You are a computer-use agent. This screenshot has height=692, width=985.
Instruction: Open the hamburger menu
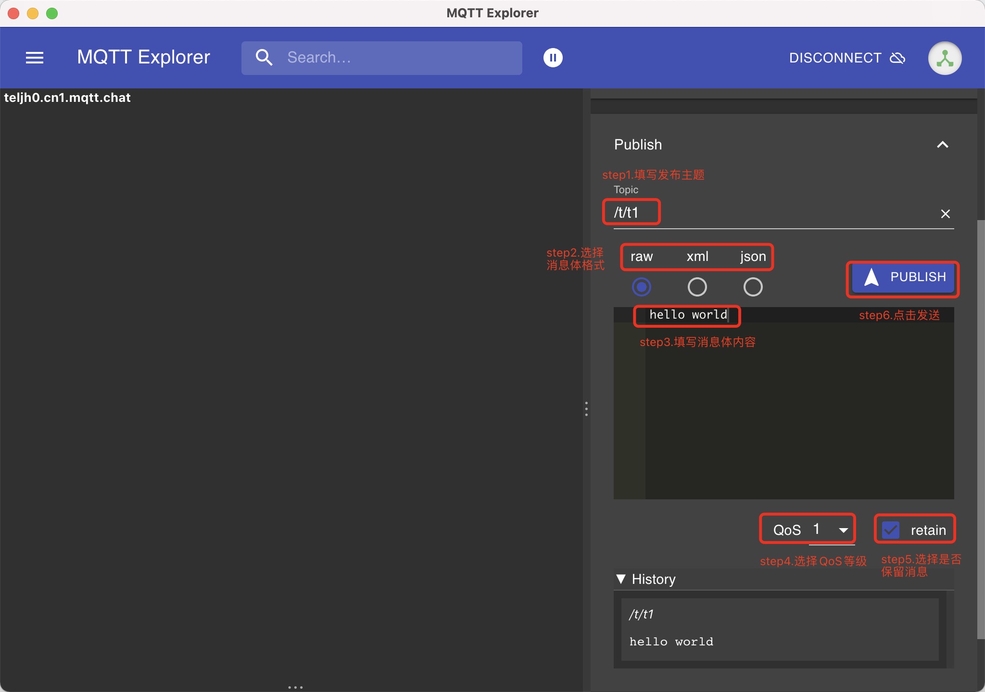pyautogui.click(x=34, y=58)
